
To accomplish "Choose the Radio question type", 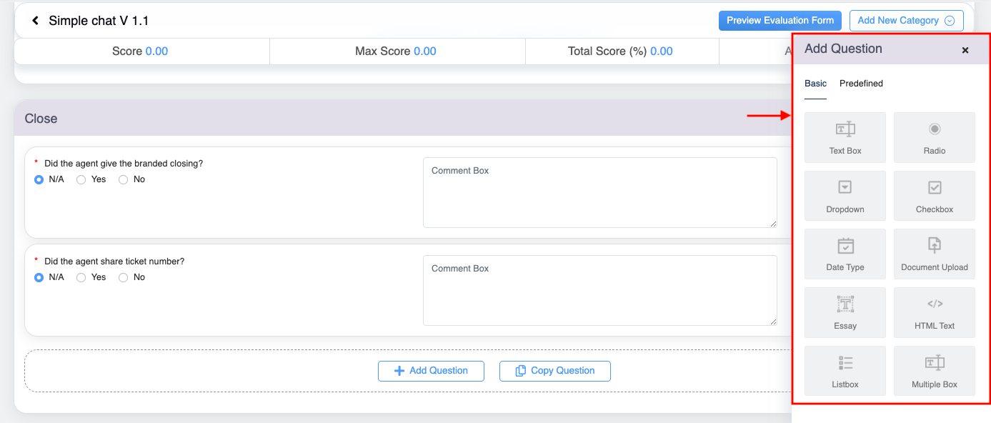I will (934, 137).
